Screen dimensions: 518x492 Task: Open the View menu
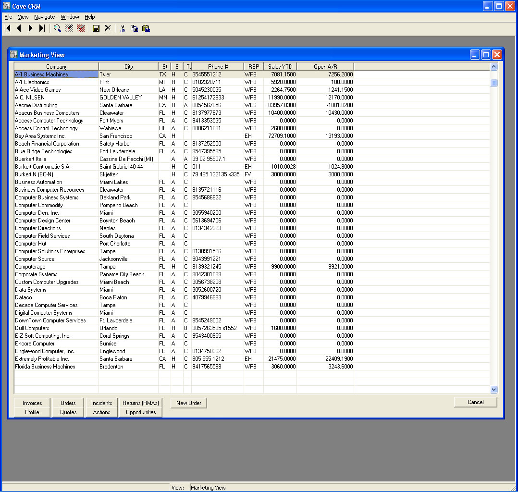(x=23, y=17)
